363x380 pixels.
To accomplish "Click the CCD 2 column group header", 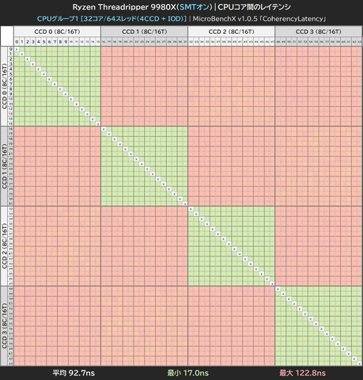I will pyautogui.click(x=231, y=32).
